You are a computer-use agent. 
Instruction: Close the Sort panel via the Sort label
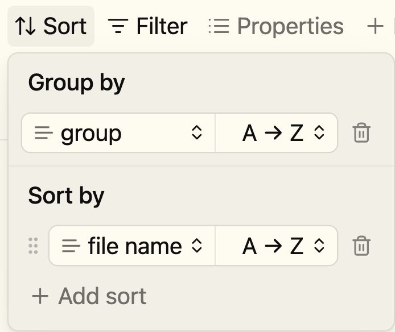pos(65,26)
